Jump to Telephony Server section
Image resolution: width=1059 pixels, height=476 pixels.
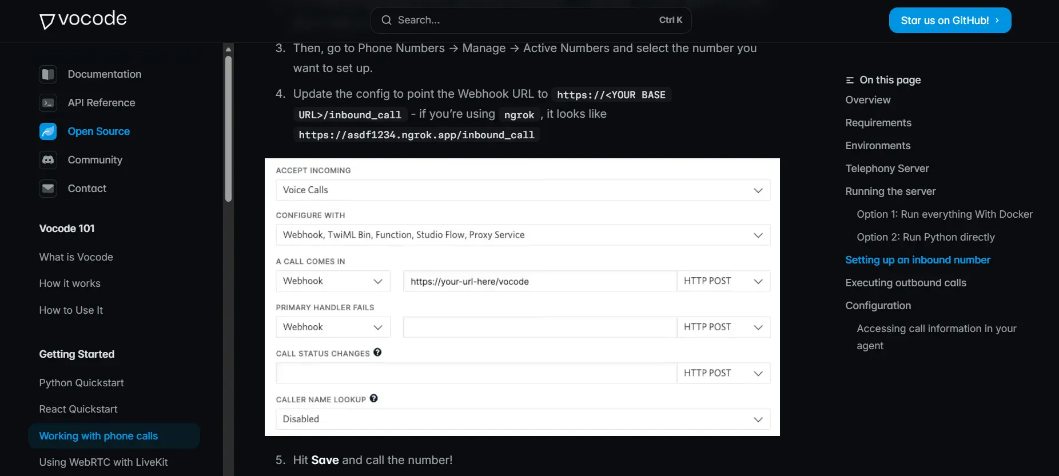coord(887,169)
